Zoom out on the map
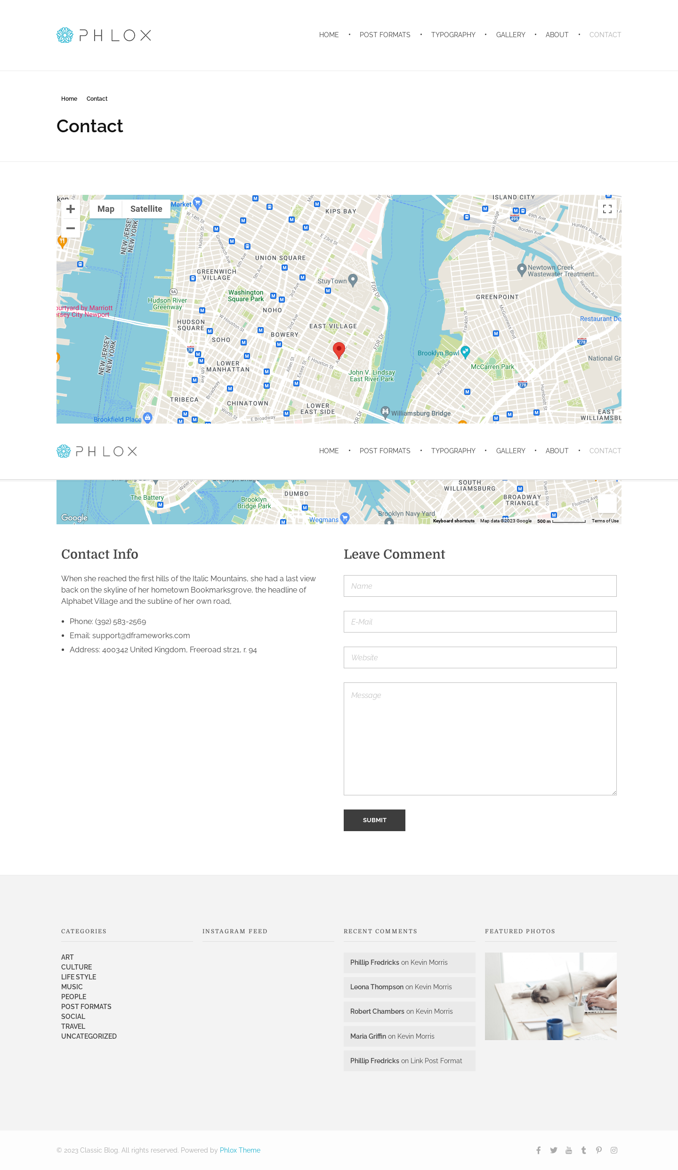The width and height of the screenshot is (678, 1170). click(71, 228)
